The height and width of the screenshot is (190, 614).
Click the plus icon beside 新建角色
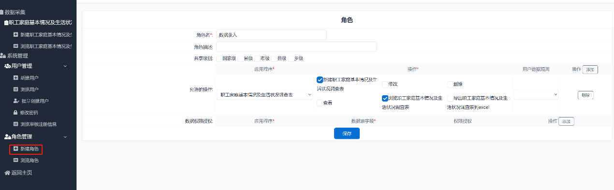(x=15, y=149)
